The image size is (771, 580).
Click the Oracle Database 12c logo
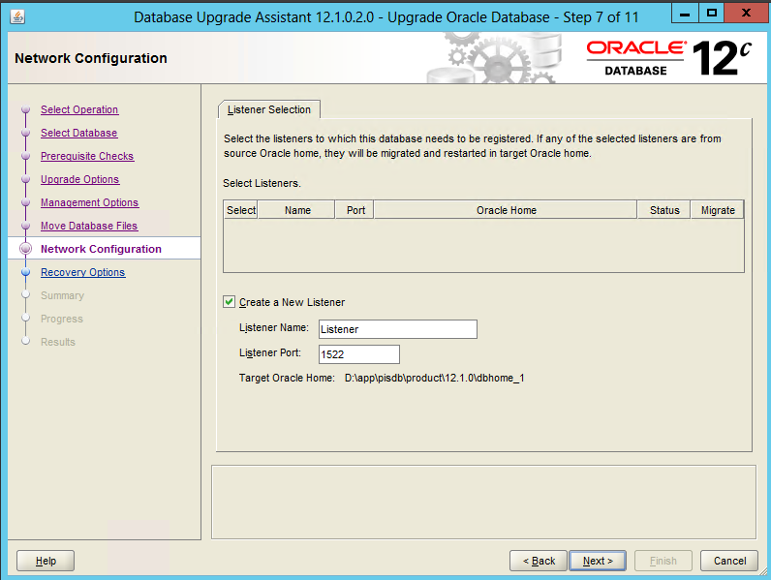tap(668, 58)
